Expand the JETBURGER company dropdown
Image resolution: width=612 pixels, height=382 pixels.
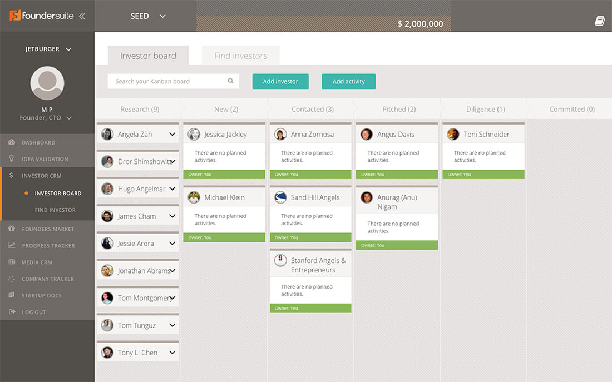[47, 48]
